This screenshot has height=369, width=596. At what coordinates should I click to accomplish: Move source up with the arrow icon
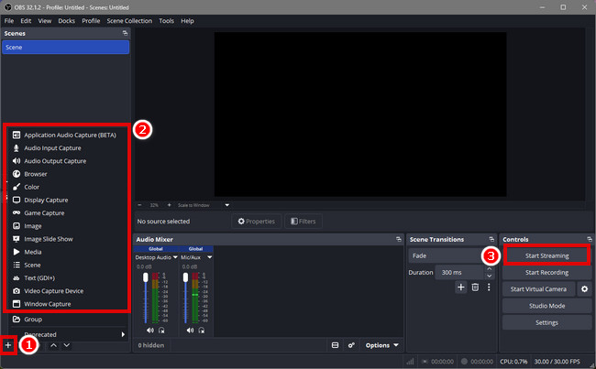(53, 345)
